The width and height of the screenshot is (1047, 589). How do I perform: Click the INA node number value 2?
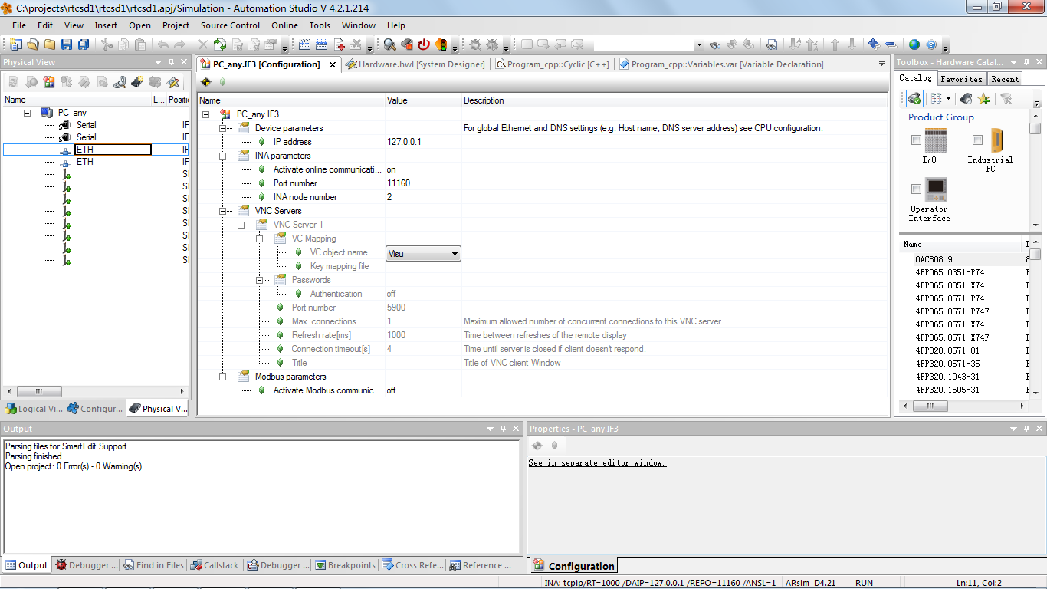(x=389, y=197)
